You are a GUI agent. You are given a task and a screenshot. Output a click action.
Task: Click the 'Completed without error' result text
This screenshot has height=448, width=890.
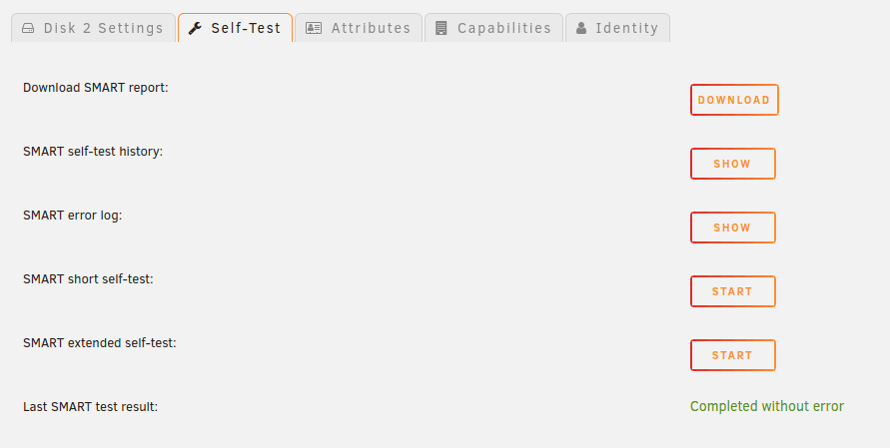point(767,407)
